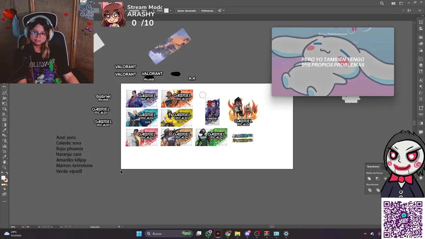
Task: Open the rotation angle dropdown
Action: (39, 227)
